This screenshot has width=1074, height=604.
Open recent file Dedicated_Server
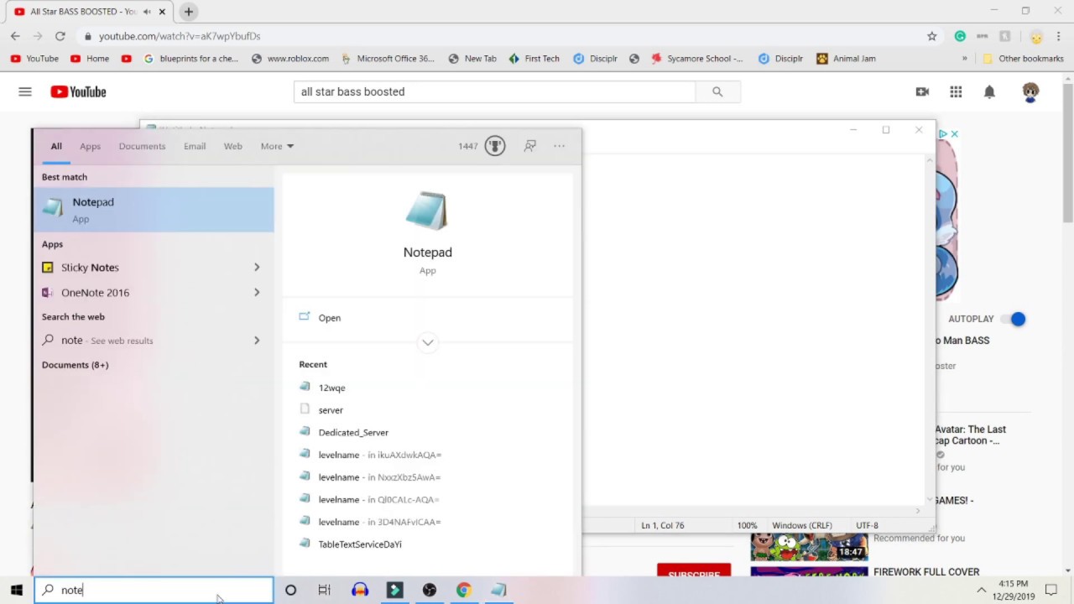pyautogui.click(x=353, y=433)
